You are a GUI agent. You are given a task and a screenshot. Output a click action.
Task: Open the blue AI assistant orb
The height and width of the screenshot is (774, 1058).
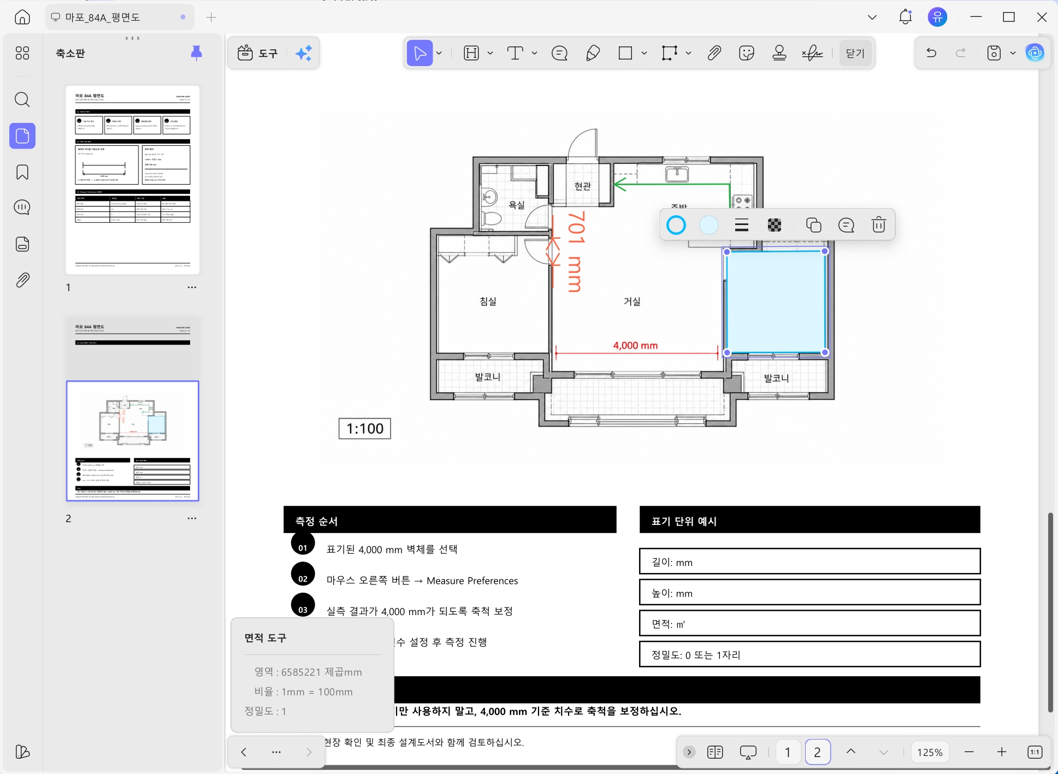coord(1035,53)
